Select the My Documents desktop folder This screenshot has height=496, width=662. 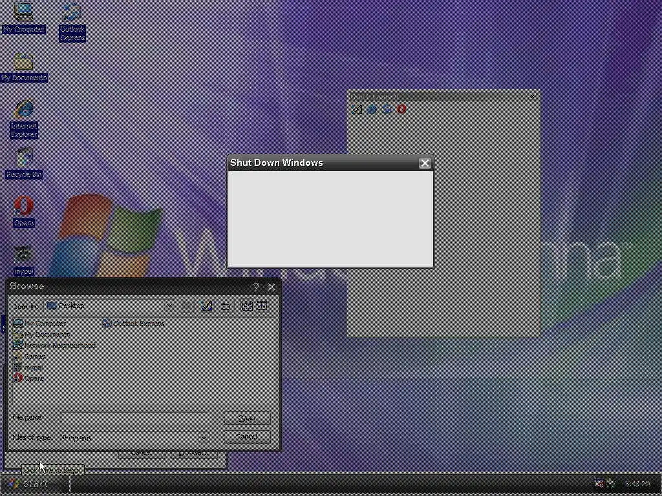(x=24, y=67)
